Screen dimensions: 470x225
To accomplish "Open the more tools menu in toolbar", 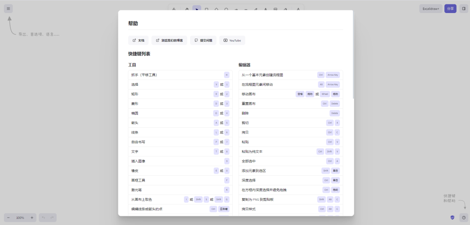I will [x=298, y=9].
